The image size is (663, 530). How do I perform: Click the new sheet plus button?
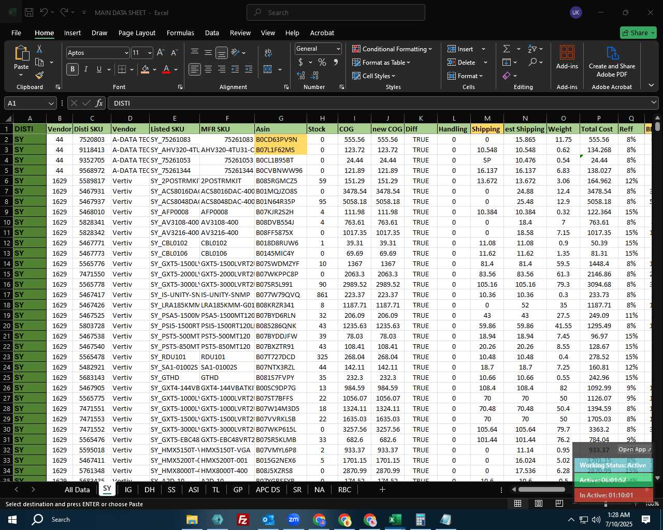pos(382,490)
